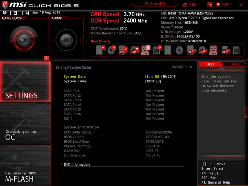
Task: Select the legacy USB key boot icon without badge
Action: [x=213, y=50]
